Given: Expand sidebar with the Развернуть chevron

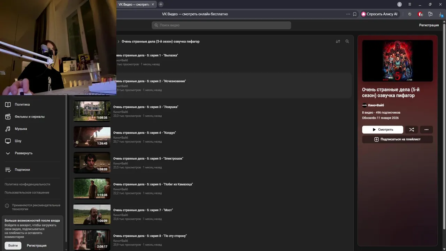Looking at the screenshot, I should 8,153.
